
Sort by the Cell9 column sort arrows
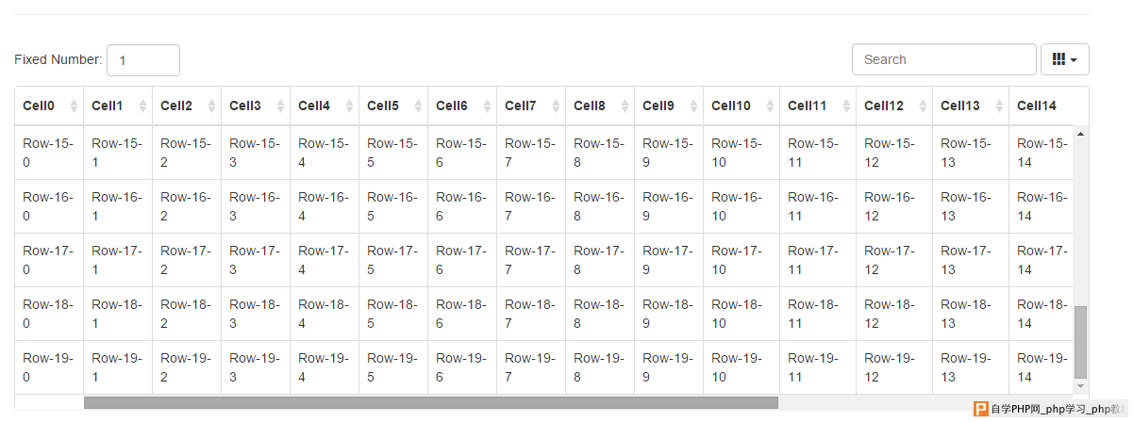(694, 106)
